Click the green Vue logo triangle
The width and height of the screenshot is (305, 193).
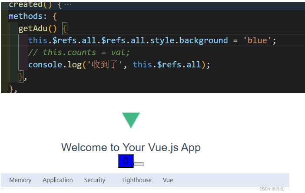(131, 120)
